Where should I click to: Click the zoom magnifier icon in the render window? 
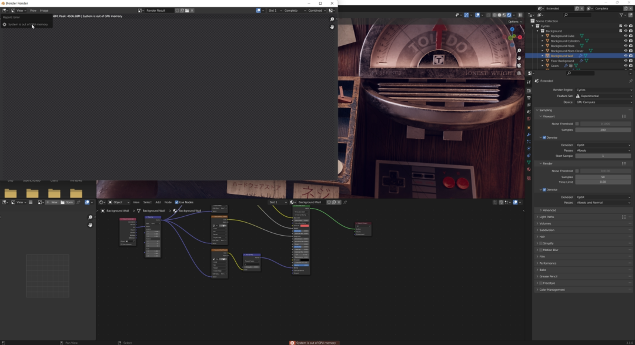(x=332, y=19)
